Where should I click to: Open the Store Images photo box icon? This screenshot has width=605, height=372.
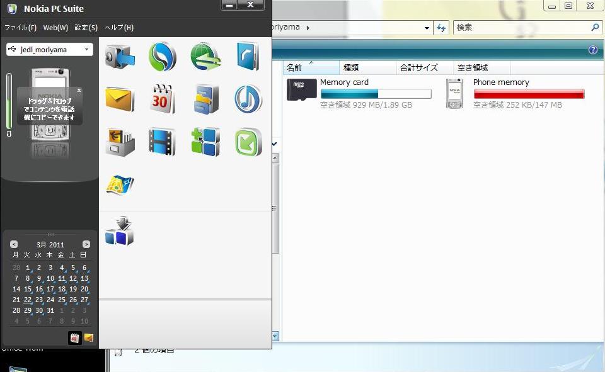click(x=120, y=142)
